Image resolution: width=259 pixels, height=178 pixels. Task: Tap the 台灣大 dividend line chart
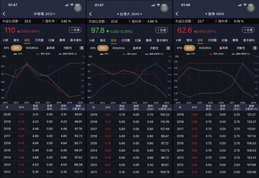click(x=129, y=80)
